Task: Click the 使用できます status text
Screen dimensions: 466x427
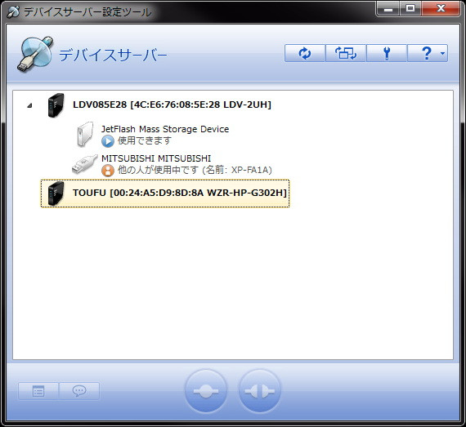Action: pos(145,140)
